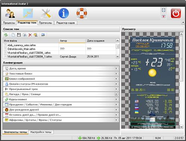186x141 pixels.
Task: Expand the Дни рождения друзей section
Action: (x=116, y=110)
